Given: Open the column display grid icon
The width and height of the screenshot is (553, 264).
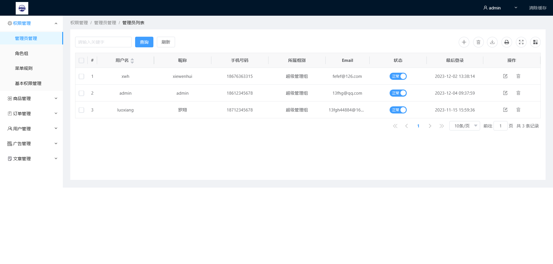Looking at the screenshot, I should (535, 42).
